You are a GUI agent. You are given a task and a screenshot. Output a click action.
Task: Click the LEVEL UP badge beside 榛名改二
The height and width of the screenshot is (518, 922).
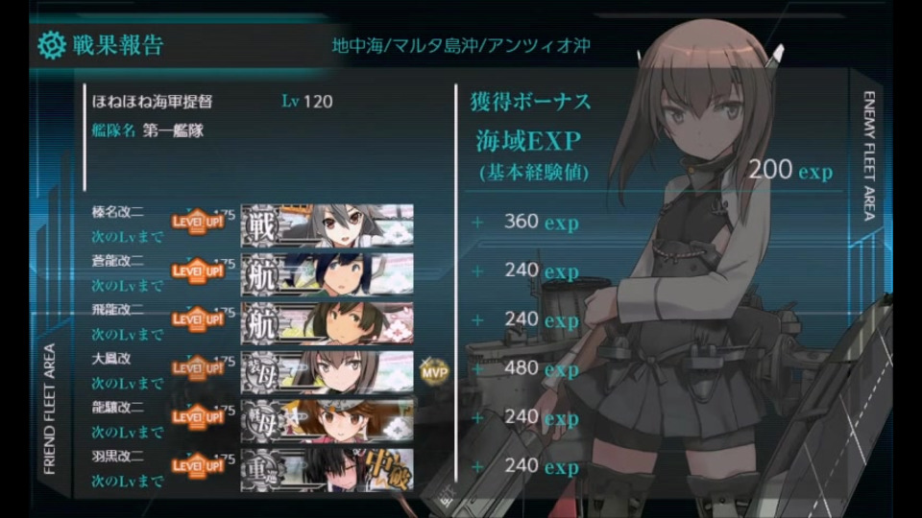(x=198, y=222)
